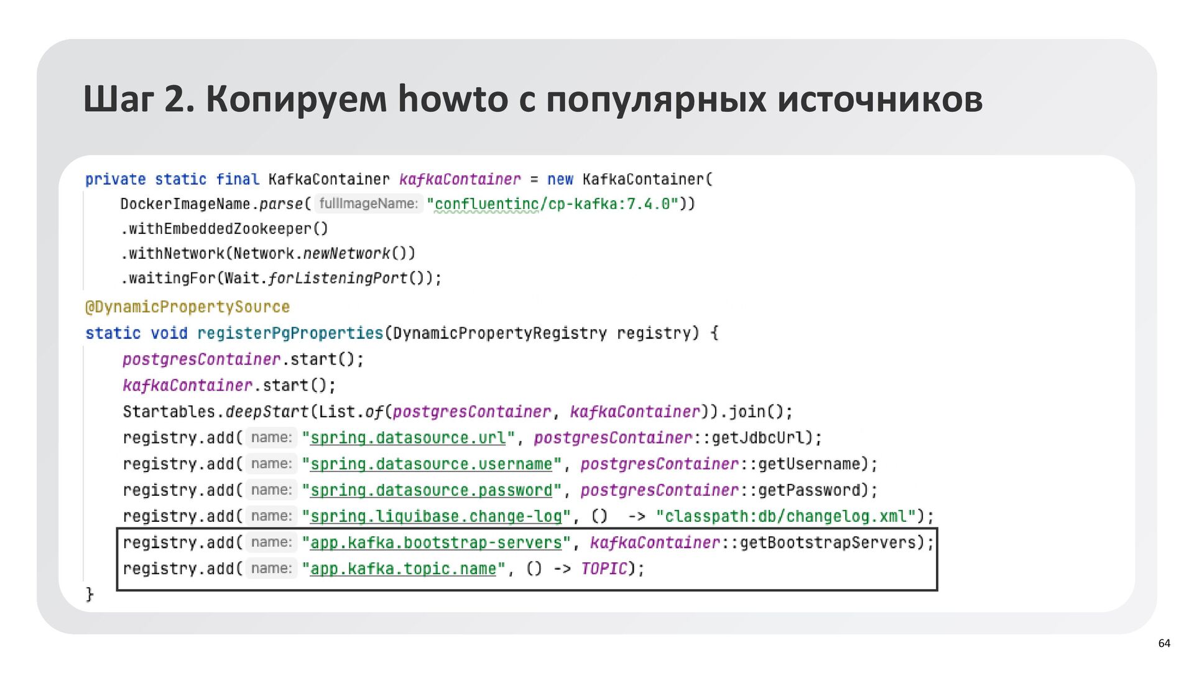Viewport: 1194px width, 673px height.
Task: Click the app.kafka.bootstrap-servers property string
Action: click(x=435, y=542)
